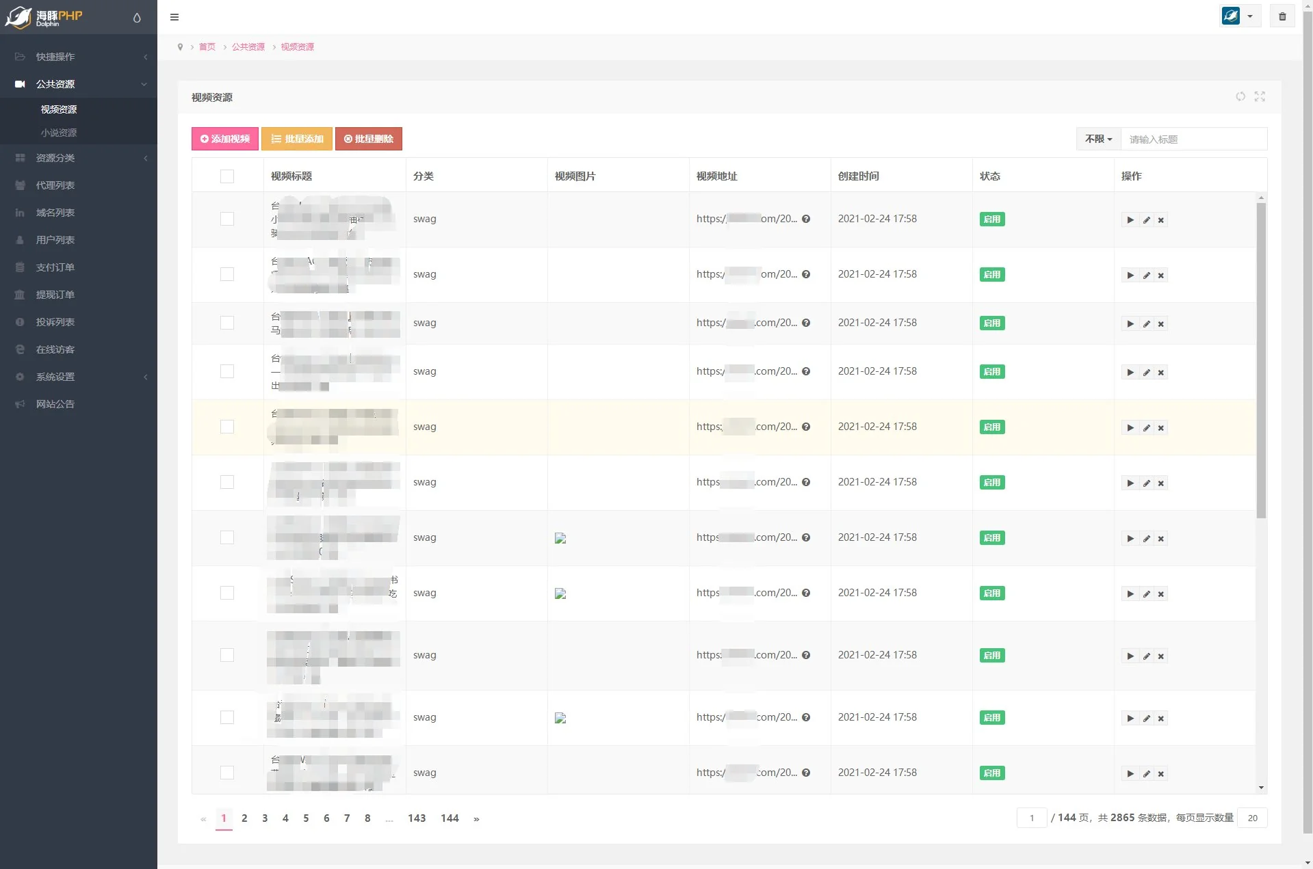1313x869 pixels.
Task: Expand the 视频资源 panel to fullscreen
Action: (x=1260, y=97)
